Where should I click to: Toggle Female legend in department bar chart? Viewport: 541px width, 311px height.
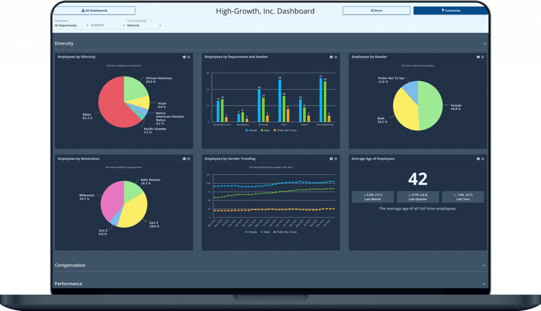[x=251, y=130]
